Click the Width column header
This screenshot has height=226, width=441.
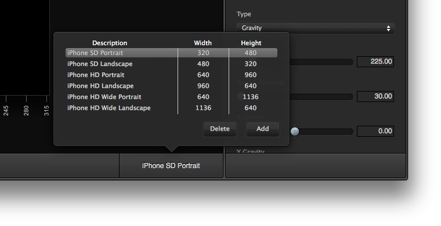[203, 43]
